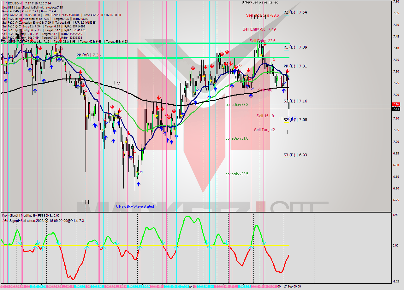Click the correction 38.2 label
404x290 pixels.
point(237,104)
